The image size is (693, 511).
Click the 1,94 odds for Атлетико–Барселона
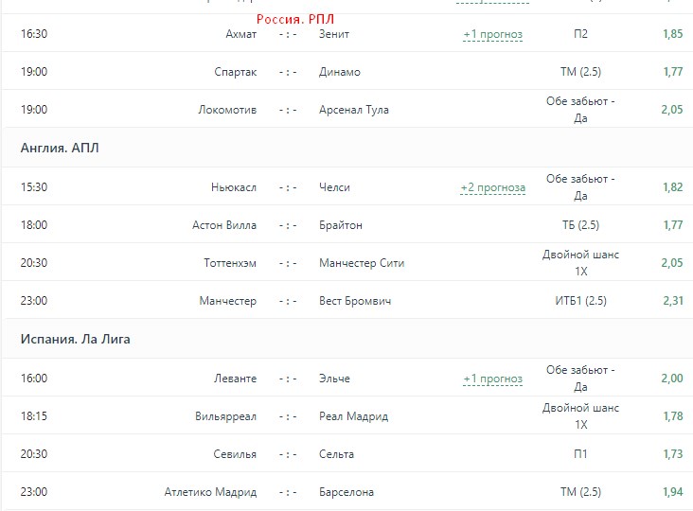(x=673, y=491)
